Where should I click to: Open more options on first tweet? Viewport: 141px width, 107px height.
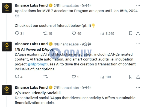pos(138,5)
